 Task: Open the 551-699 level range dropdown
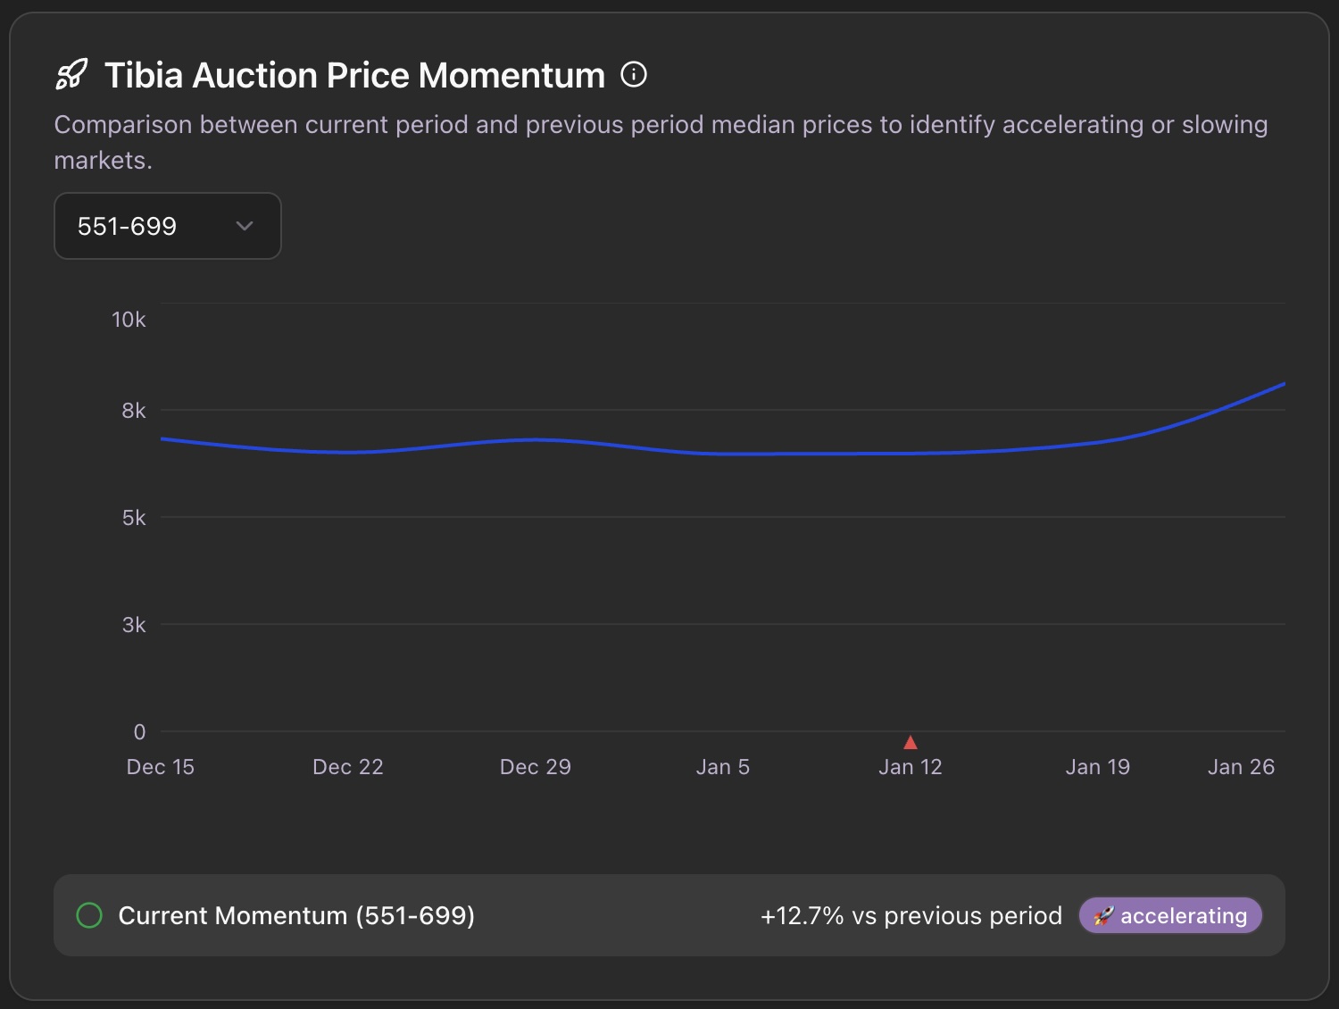(168, 226)
